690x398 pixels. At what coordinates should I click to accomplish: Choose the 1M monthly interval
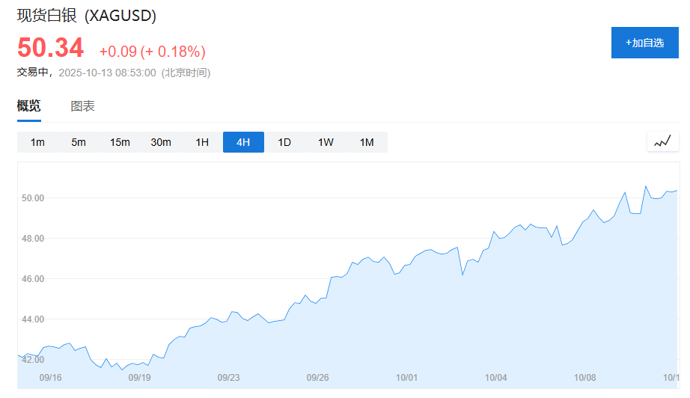[367, 142]
